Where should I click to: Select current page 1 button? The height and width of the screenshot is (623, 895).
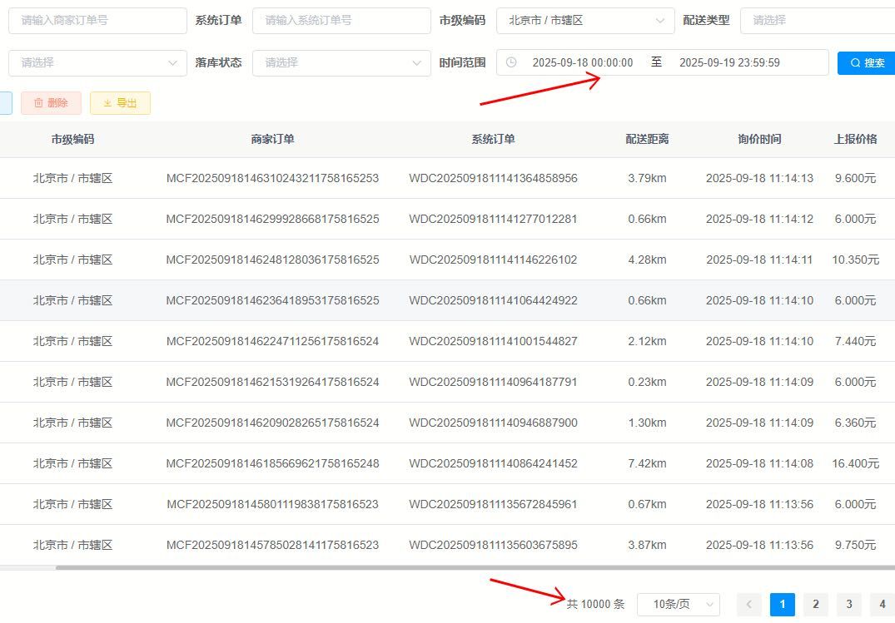point(783,604)
